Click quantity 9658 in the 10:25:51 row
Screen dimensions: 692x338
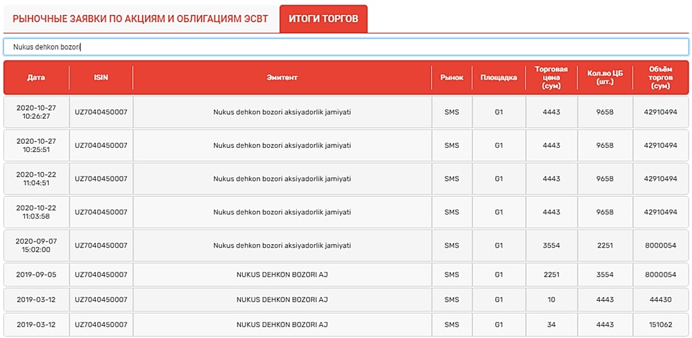[605, 145]
